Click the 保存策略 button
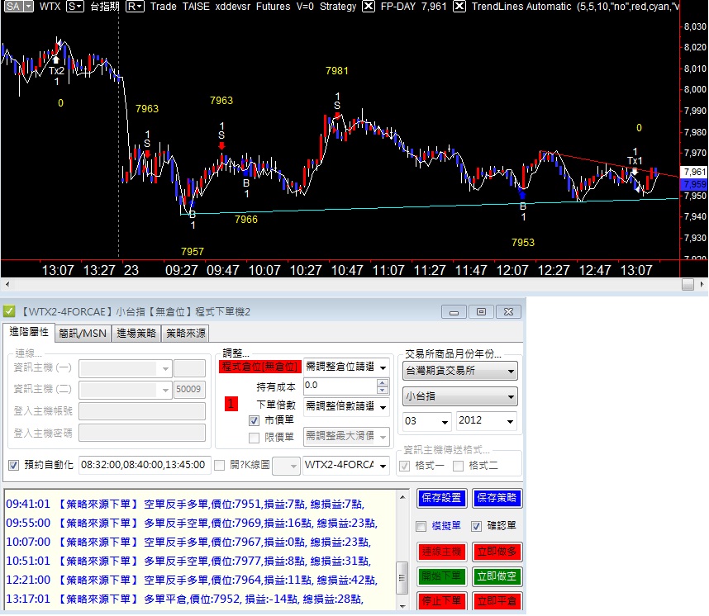709x616 pixels. [497, 498]
